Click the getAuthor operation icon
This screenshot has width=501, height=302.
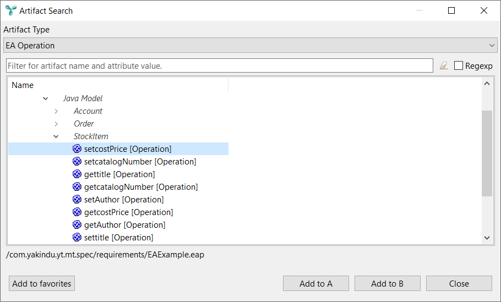(x=77, y=225)
